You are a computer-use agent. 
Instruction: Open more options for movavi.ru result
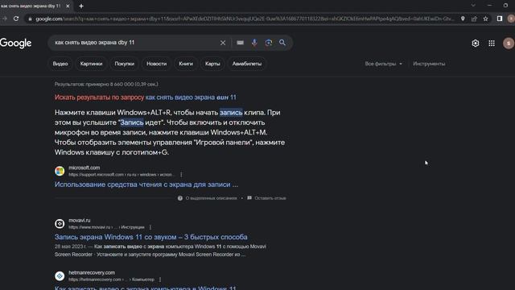[x=150, y=227]
